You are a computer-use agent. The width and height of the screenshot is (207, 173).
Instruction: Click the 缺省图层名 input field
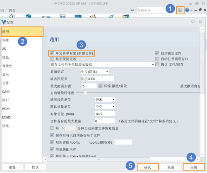coord(97,79)
